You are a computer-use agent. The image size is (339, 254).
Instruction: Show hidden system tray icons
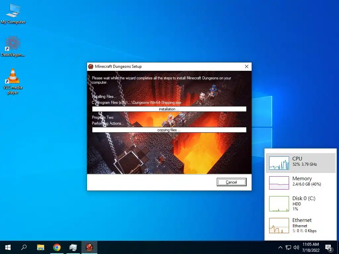click(280, 247)
